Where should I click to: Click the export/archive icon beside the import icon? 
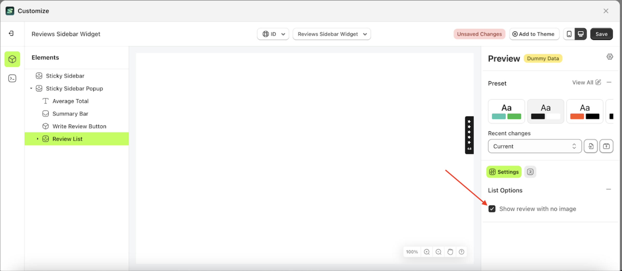coord(606,146)
